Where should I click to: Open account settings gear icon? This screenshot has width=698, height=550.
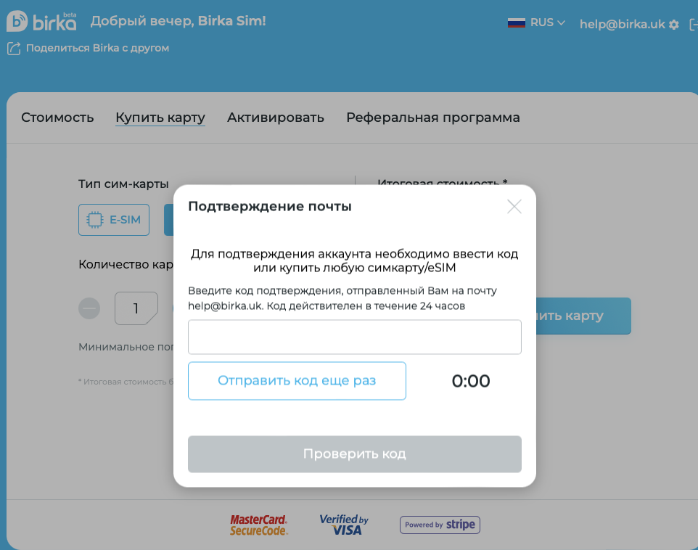[x=674, y=25]
